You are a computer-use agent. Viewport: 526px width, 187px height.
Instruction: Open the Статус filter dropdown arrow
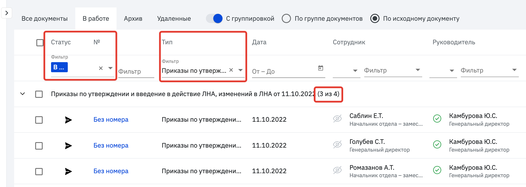point(110,68)
